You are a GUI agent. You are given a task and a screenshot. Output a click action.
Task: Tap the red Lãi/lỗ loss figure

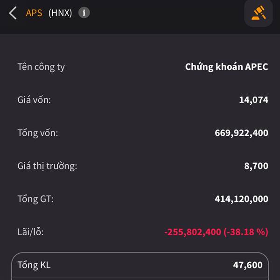tap(216, 232)
